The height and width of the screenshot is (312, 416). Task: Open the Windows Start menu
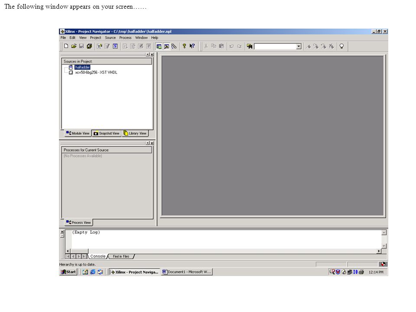click(68, 272)
